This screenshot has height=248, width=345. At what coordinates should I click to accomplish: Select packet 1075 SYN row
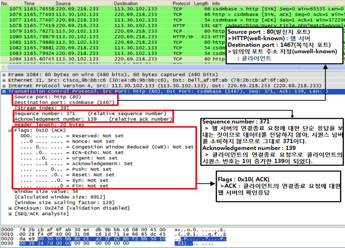[x=172, y=9]
